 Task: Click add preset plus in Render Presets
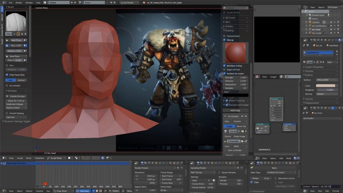pos(178,168)
